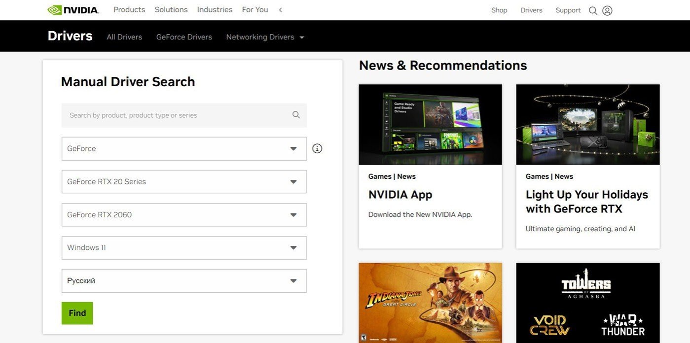Expand the Networking Drivers menu
This screenshot has width=690, height=343.
265,37
